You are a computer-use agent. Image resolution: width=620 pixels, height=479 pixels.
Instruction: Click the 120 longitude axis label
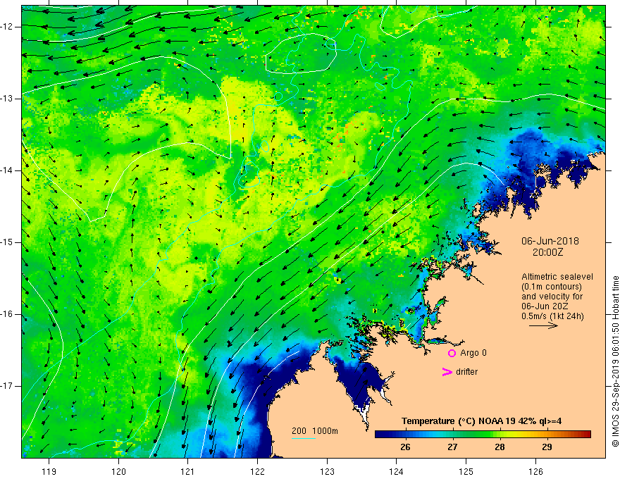click(118, 471)
